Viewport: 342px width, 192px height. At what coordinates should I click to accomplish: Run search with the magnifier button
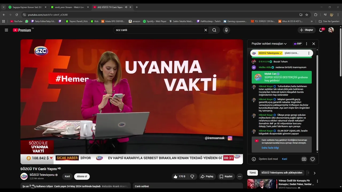[x=214, y=30]
